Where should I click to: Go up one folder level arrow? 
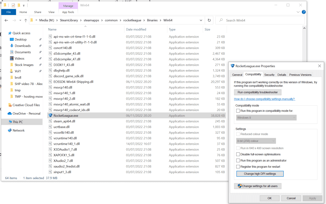(25, 20)
